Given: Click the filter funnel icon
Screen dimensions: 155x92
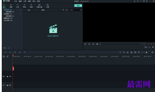Looking at the screenshot, I should click(63, 10).
